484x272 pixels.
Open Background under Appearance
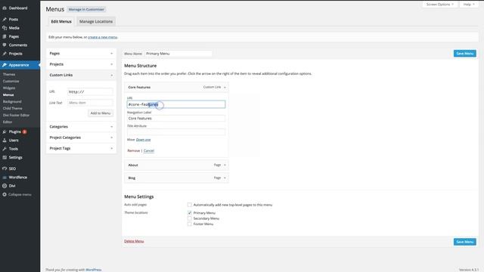tap(12, 101)
